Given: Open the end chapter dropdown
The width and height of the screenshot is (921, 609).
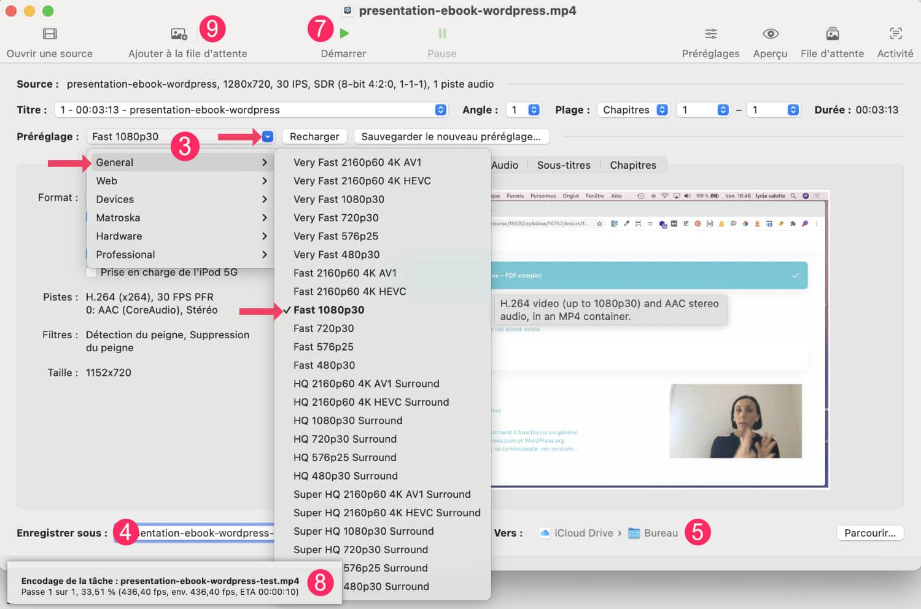Looking at the screenshot, I should point(773,109).
